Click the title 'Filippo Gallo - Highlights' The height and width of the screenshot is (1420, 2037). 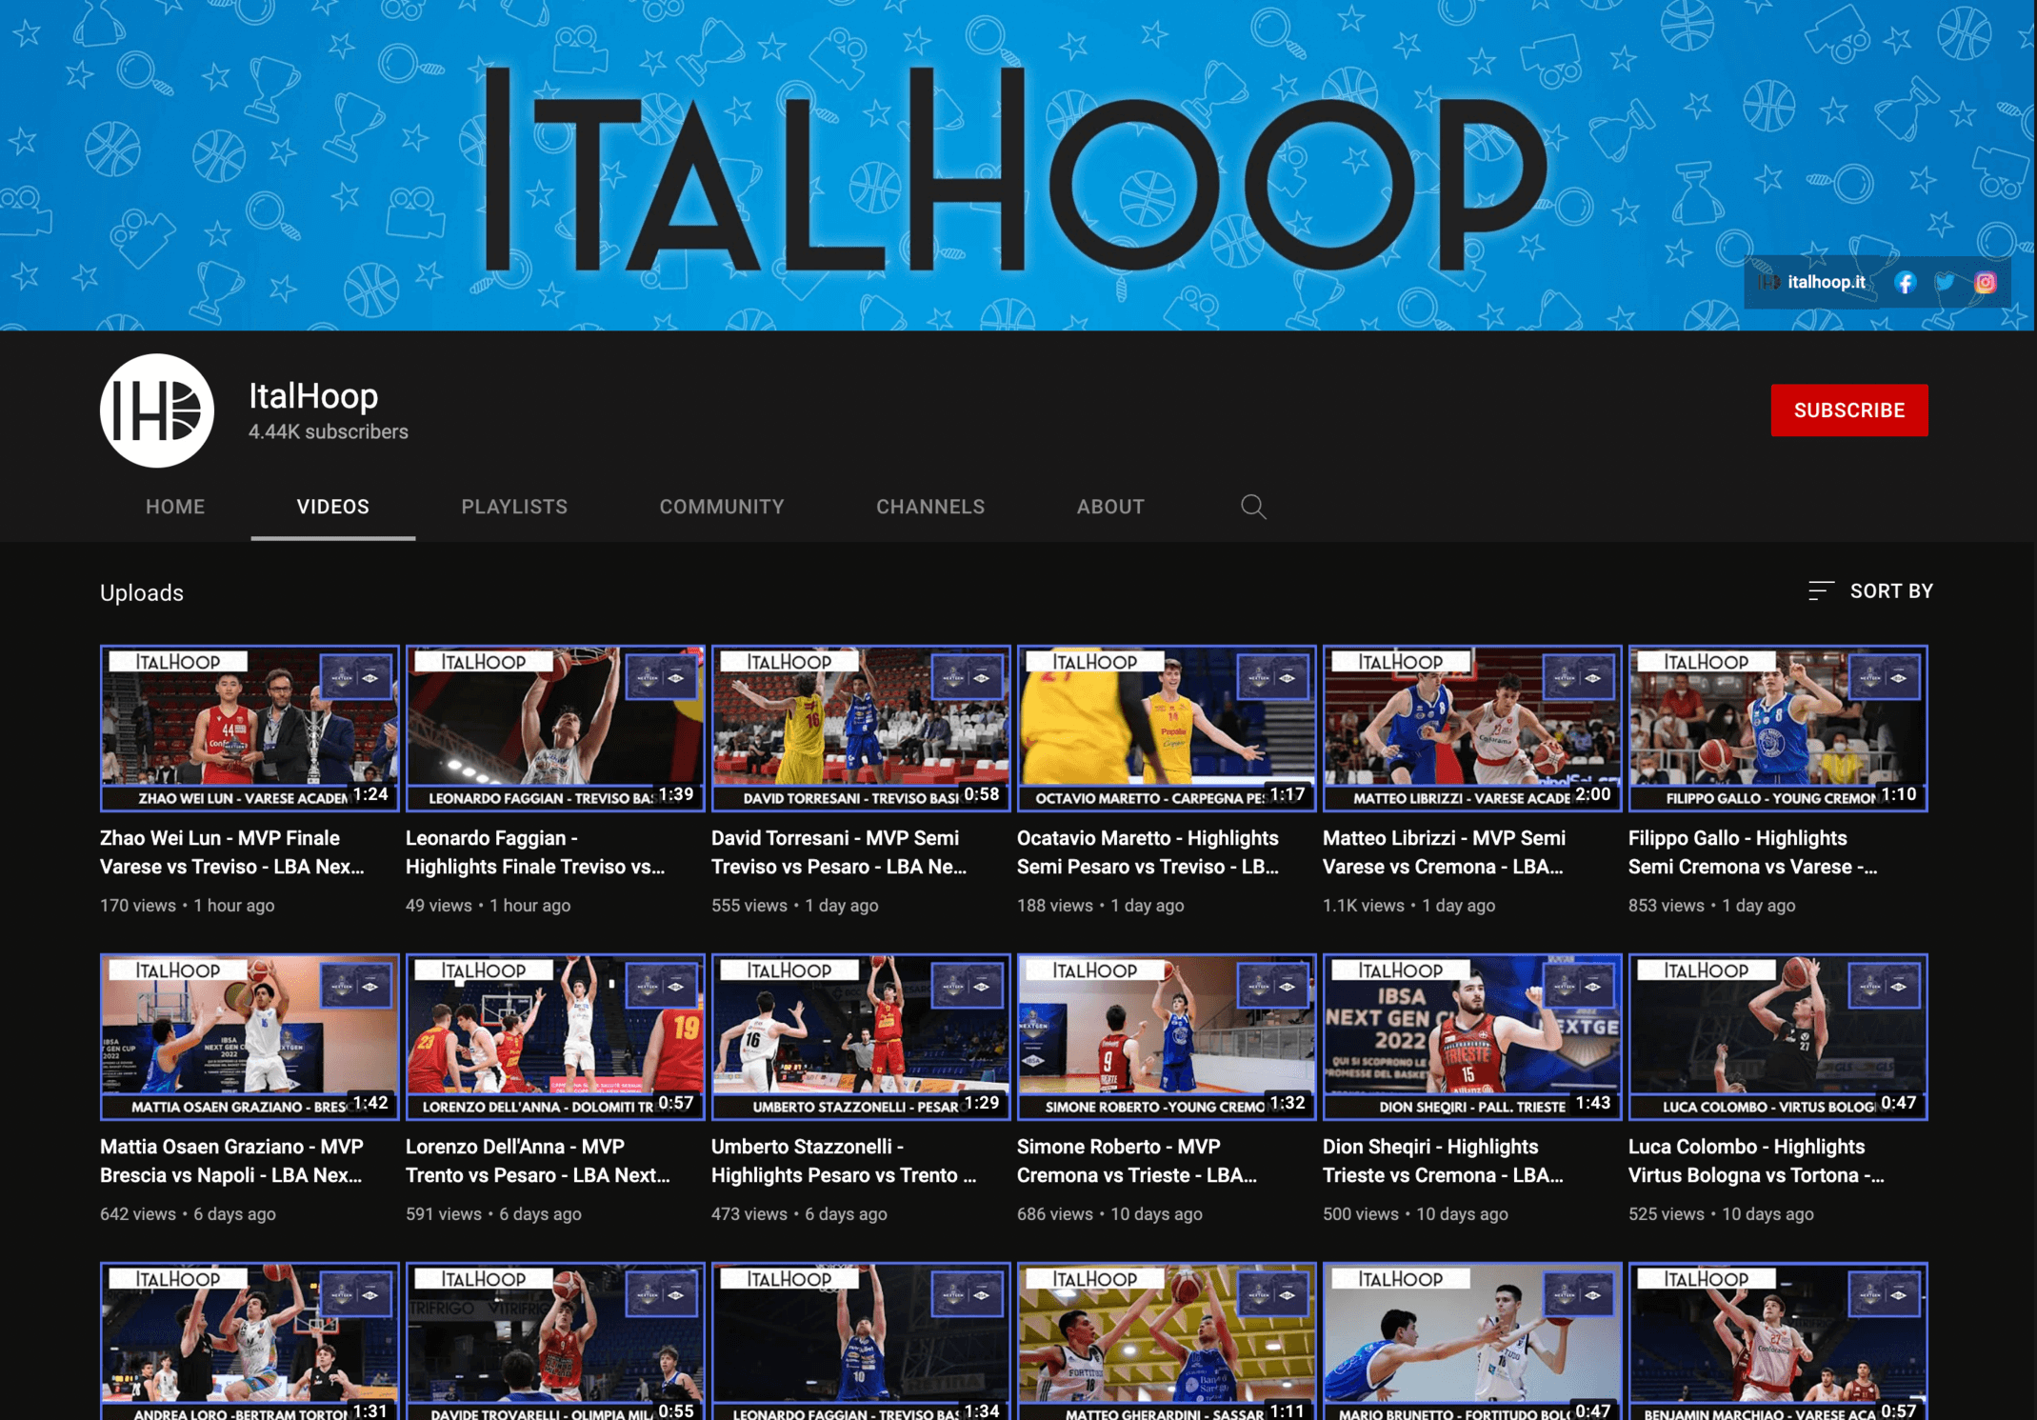coord(1753,852)
